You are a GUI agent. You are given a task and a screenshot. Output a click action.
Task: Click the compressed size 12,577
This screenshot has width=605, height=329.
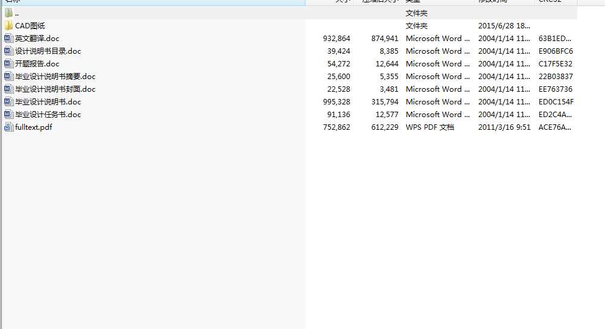coord(387,115)
